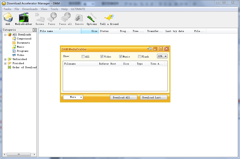Screen dimensions: 240x159
Task: Close the Categorie side panel
Action: pyautogui.click(x=35, y=30)
